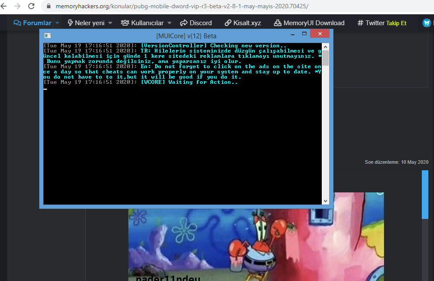This screenshot has height=281, width=434.
Task: Click the MemoryUI download tray icon
Action: [x=277, y=23]
